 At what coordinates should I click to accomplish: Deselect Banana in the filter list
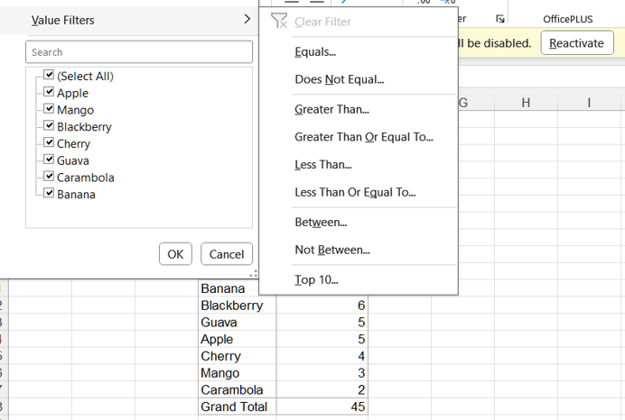(x=50, y=194)
